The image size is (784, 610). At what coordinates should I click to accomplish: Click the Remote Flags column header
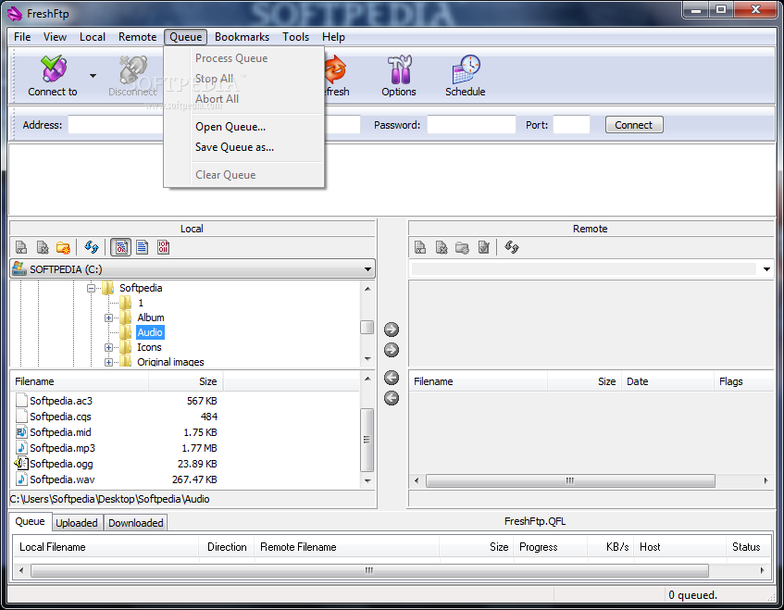(x=744, y=381)
